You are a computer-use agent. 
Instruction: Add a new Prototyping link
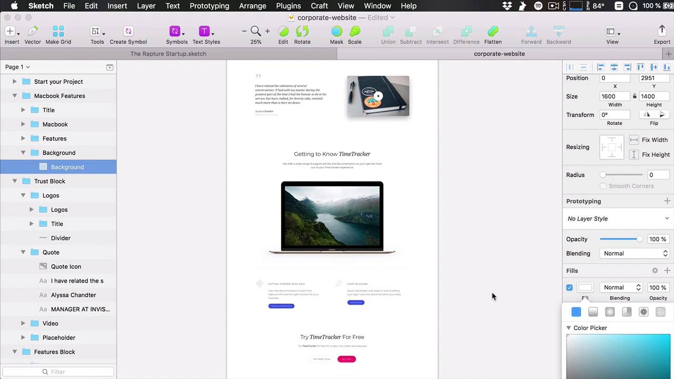point(667,201)
